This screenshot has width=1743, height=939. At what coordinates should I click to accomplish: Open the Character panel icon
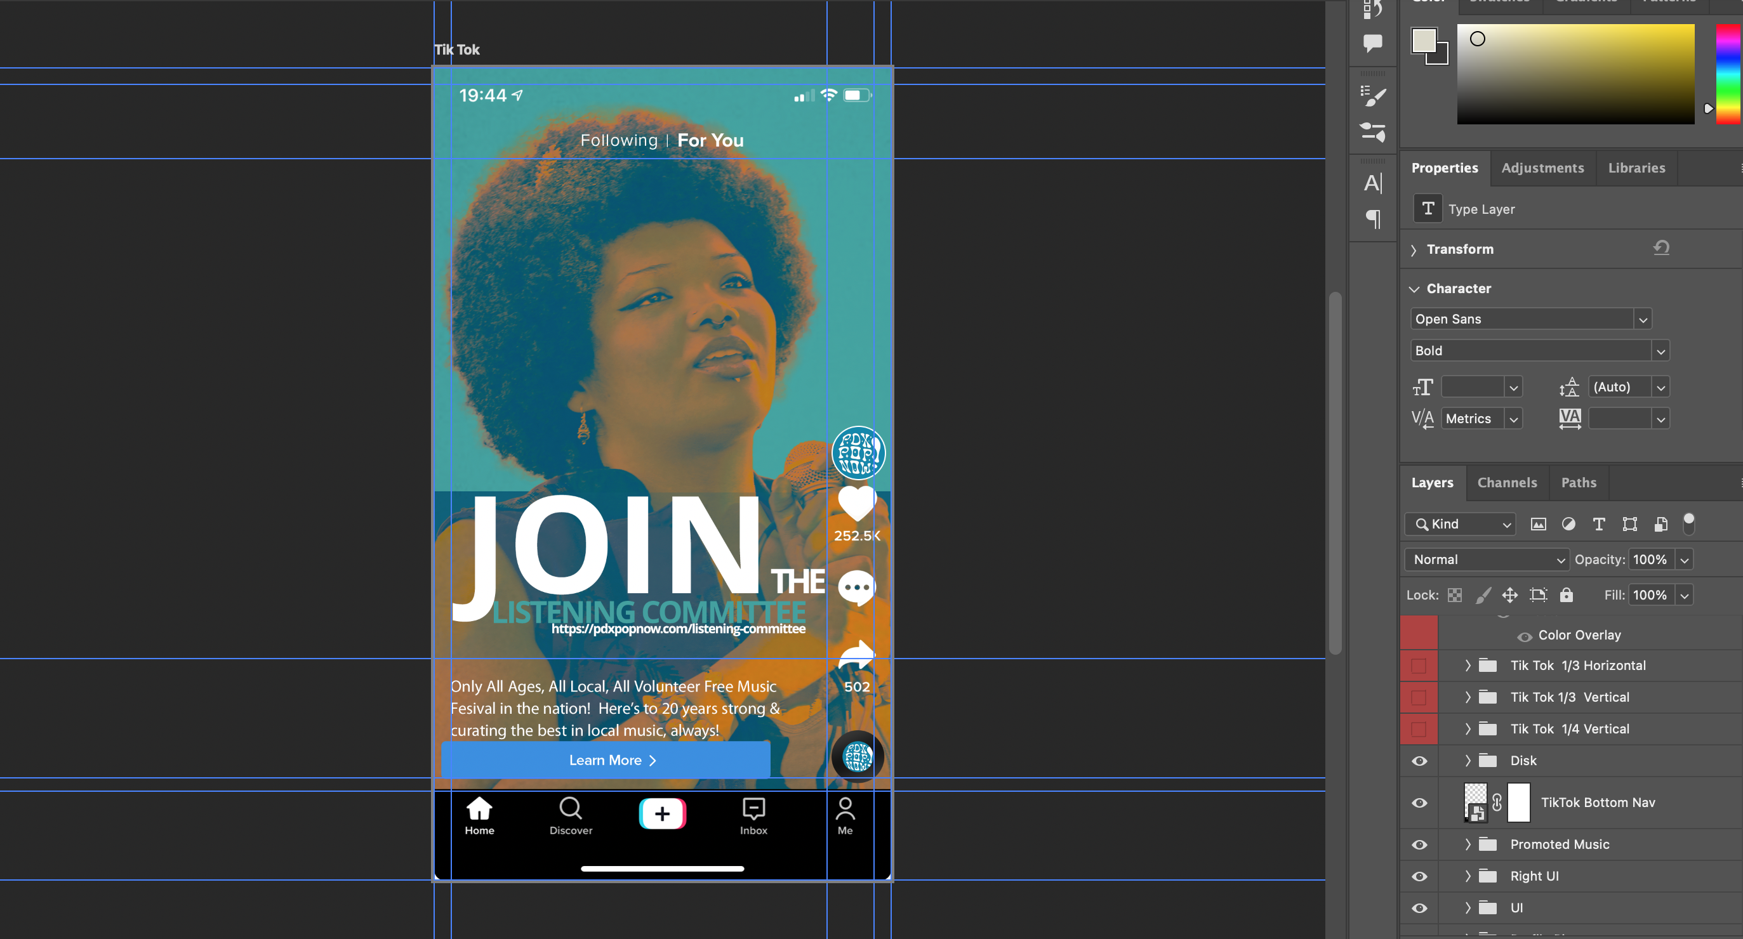[x=1372, y=183]
